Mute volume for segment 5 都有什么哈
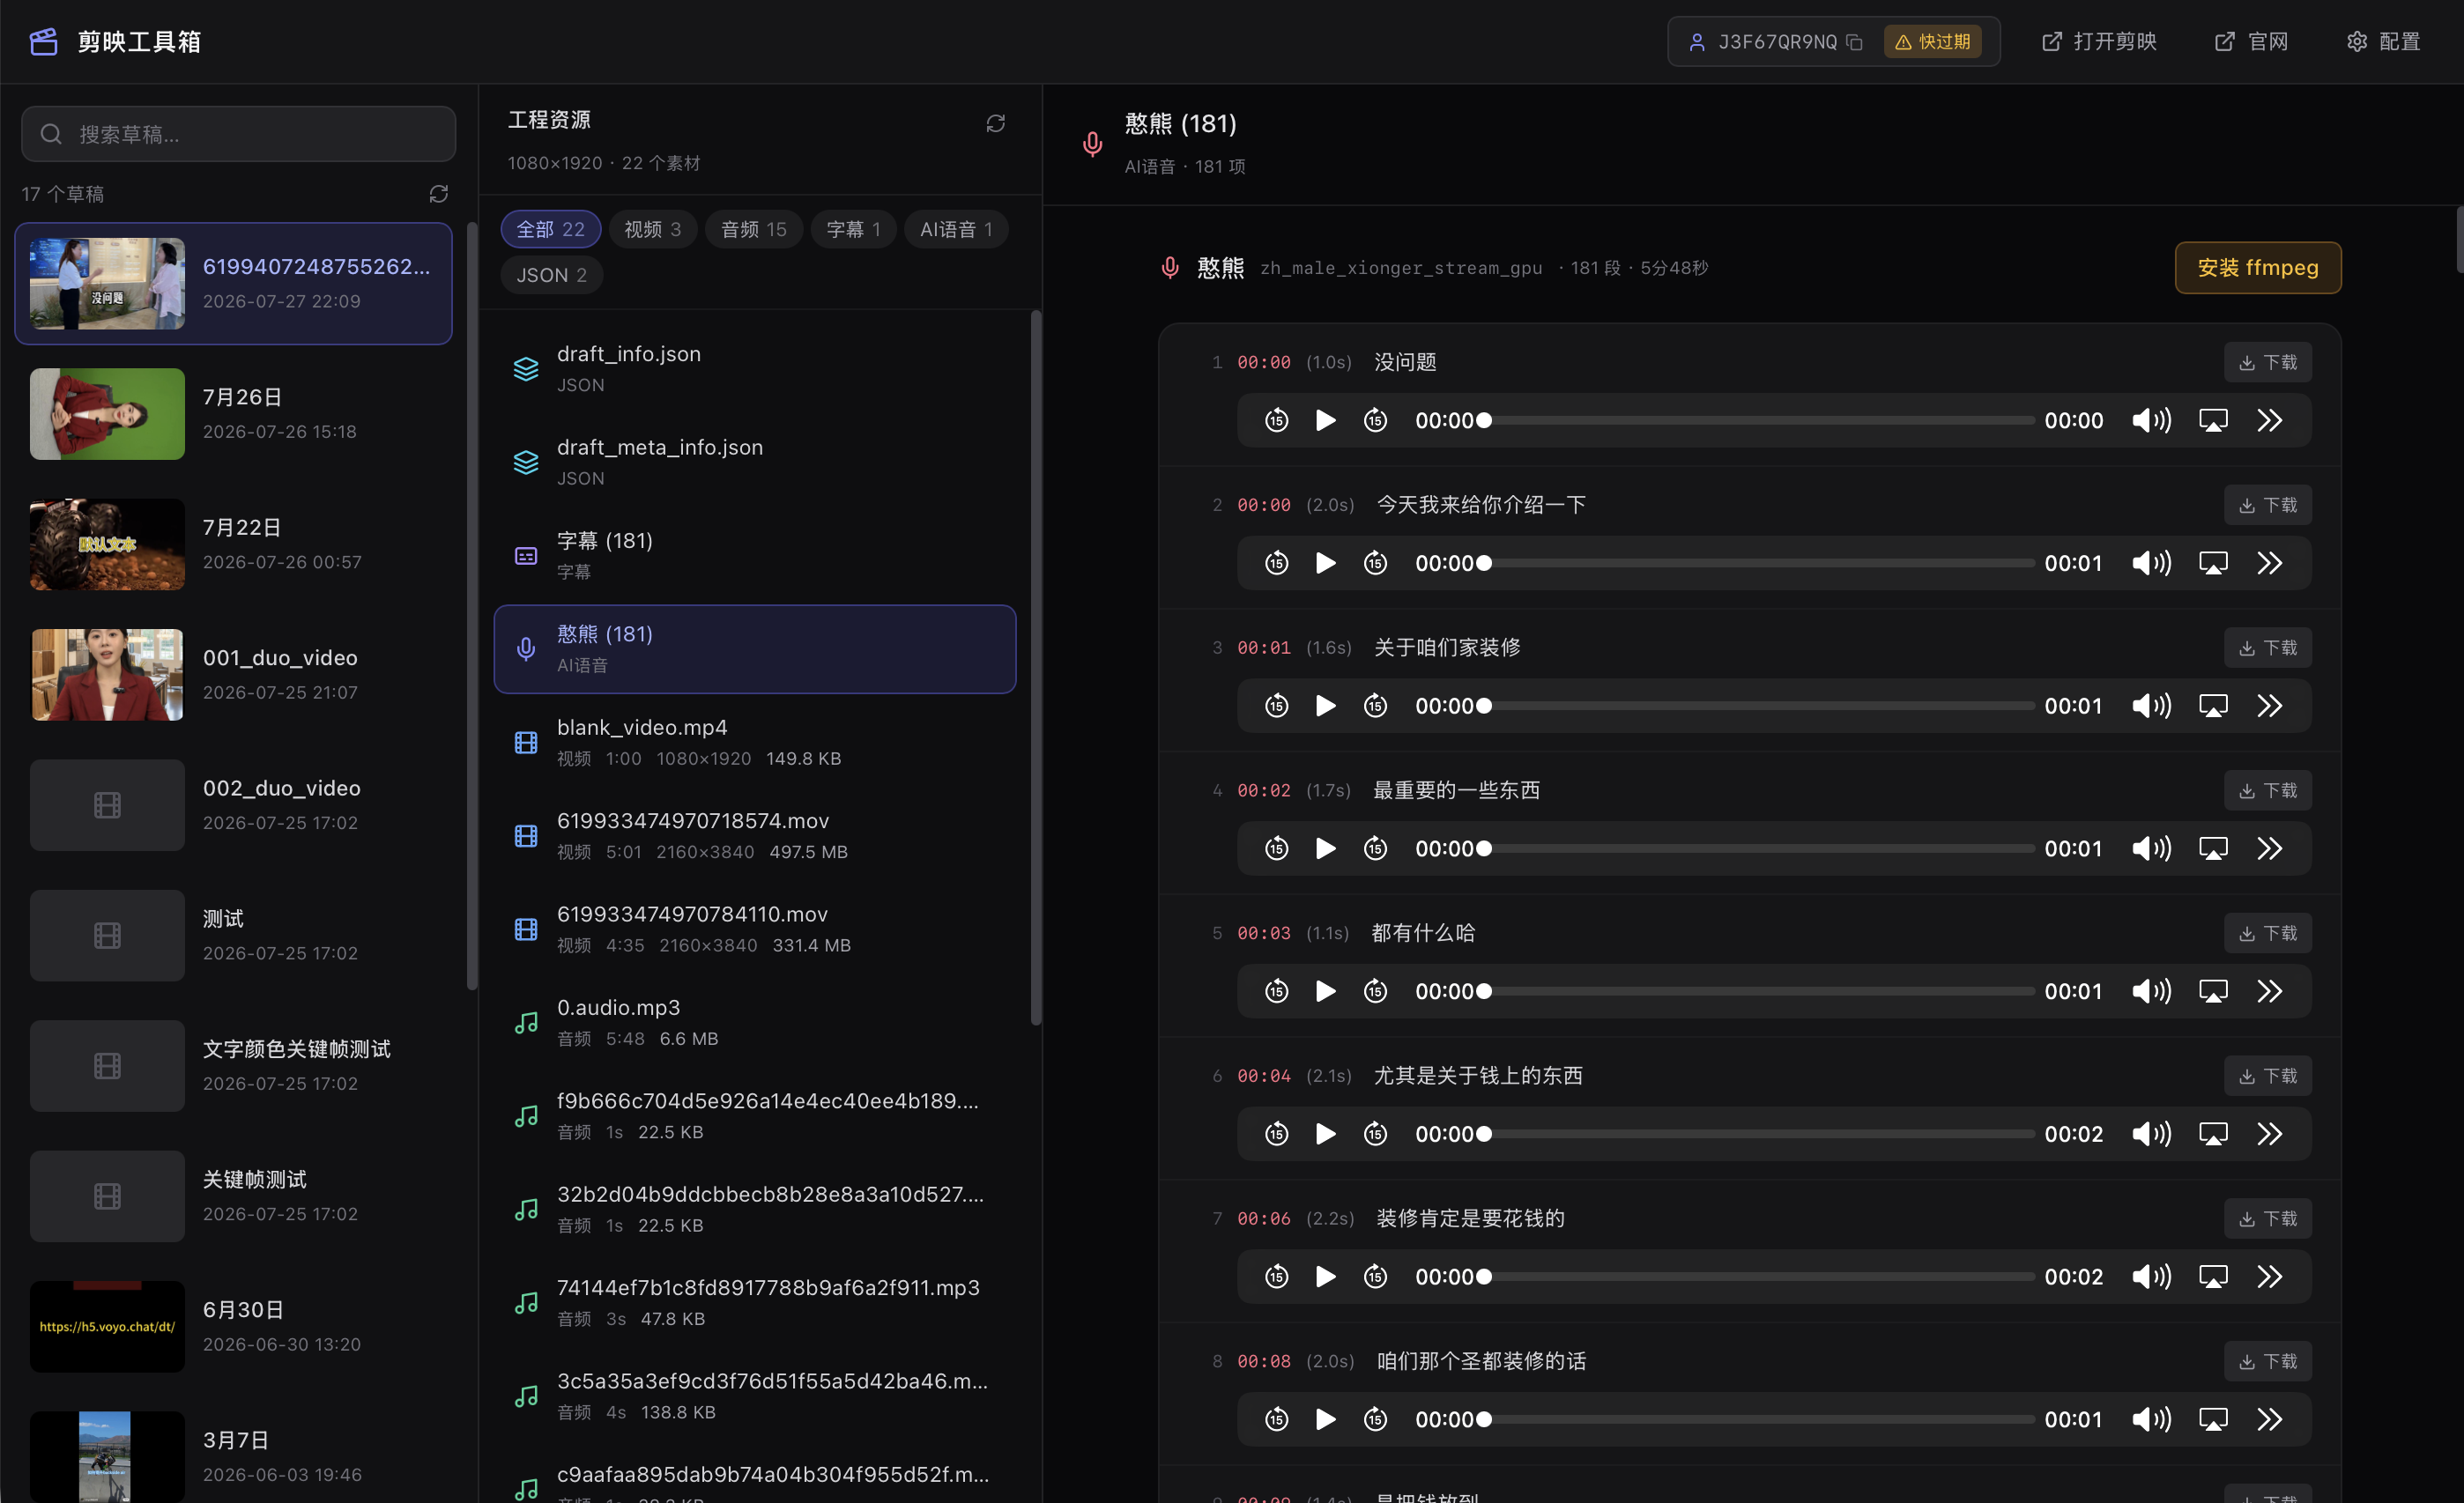The width and height of the screenshot is (2464, 1503). pos(2151,991)
